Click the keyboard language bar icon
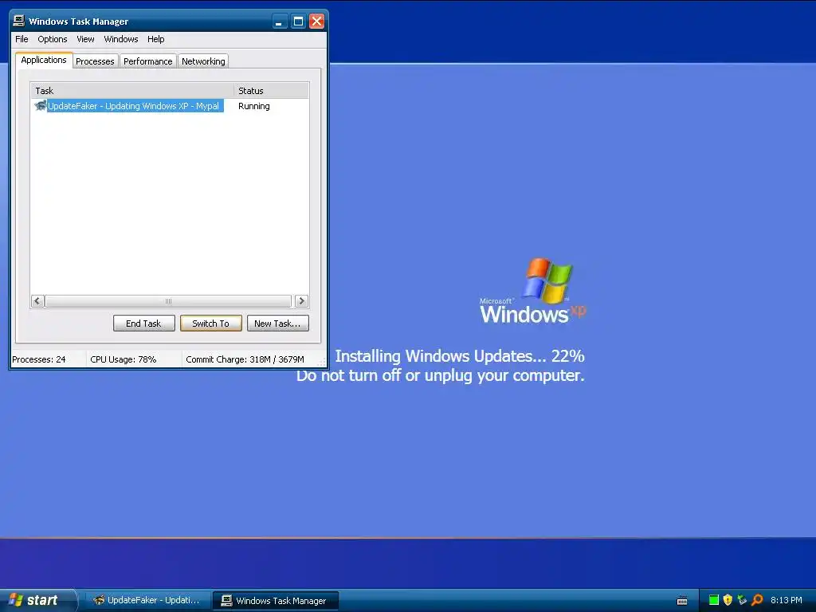Image resolution: width=816 pixels, height=612 pixels. [x=682, y=601]
